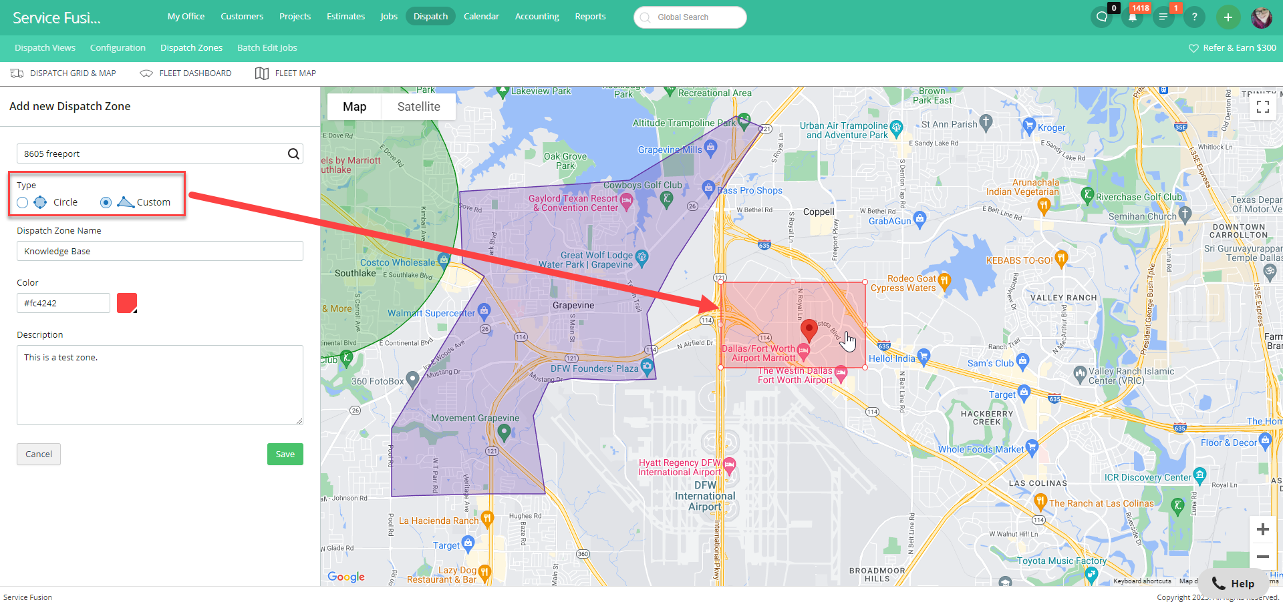
Task: Click the Grapevine Mills map marker
Action: (710, 147)
